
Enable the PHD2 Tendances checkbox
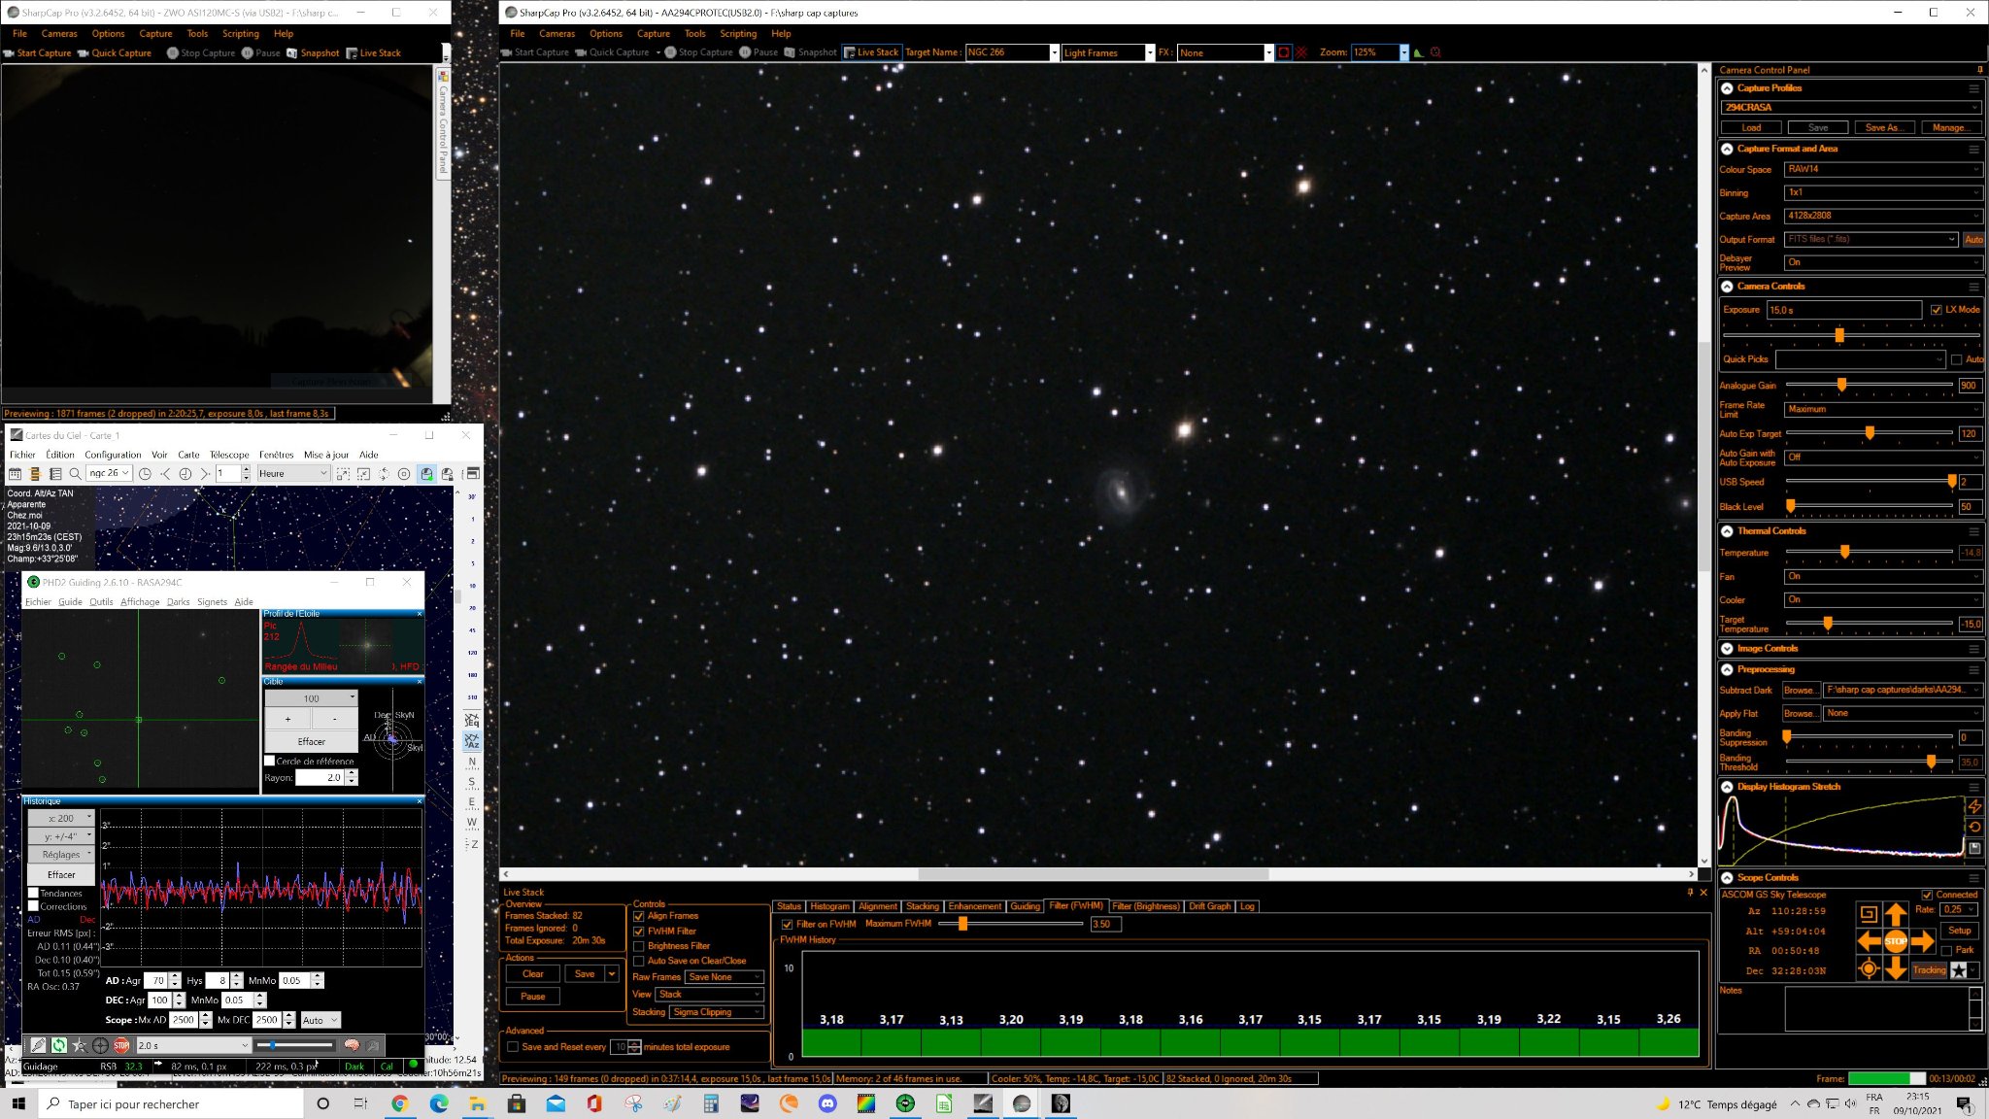33,893
